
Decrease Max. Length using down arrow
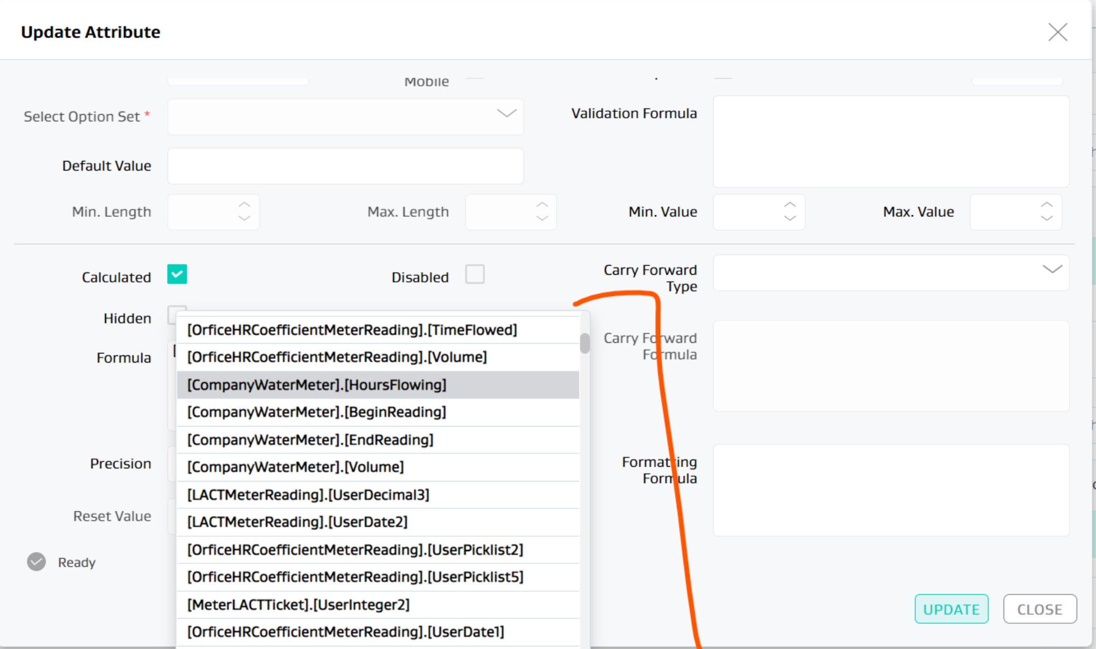click(542, 218)
